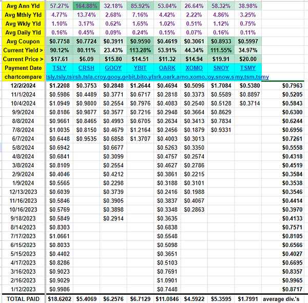The width and height of the screenshot is (308, 303).
Task: Select the Current Price > label cell
Action: [x=23, y=59]
